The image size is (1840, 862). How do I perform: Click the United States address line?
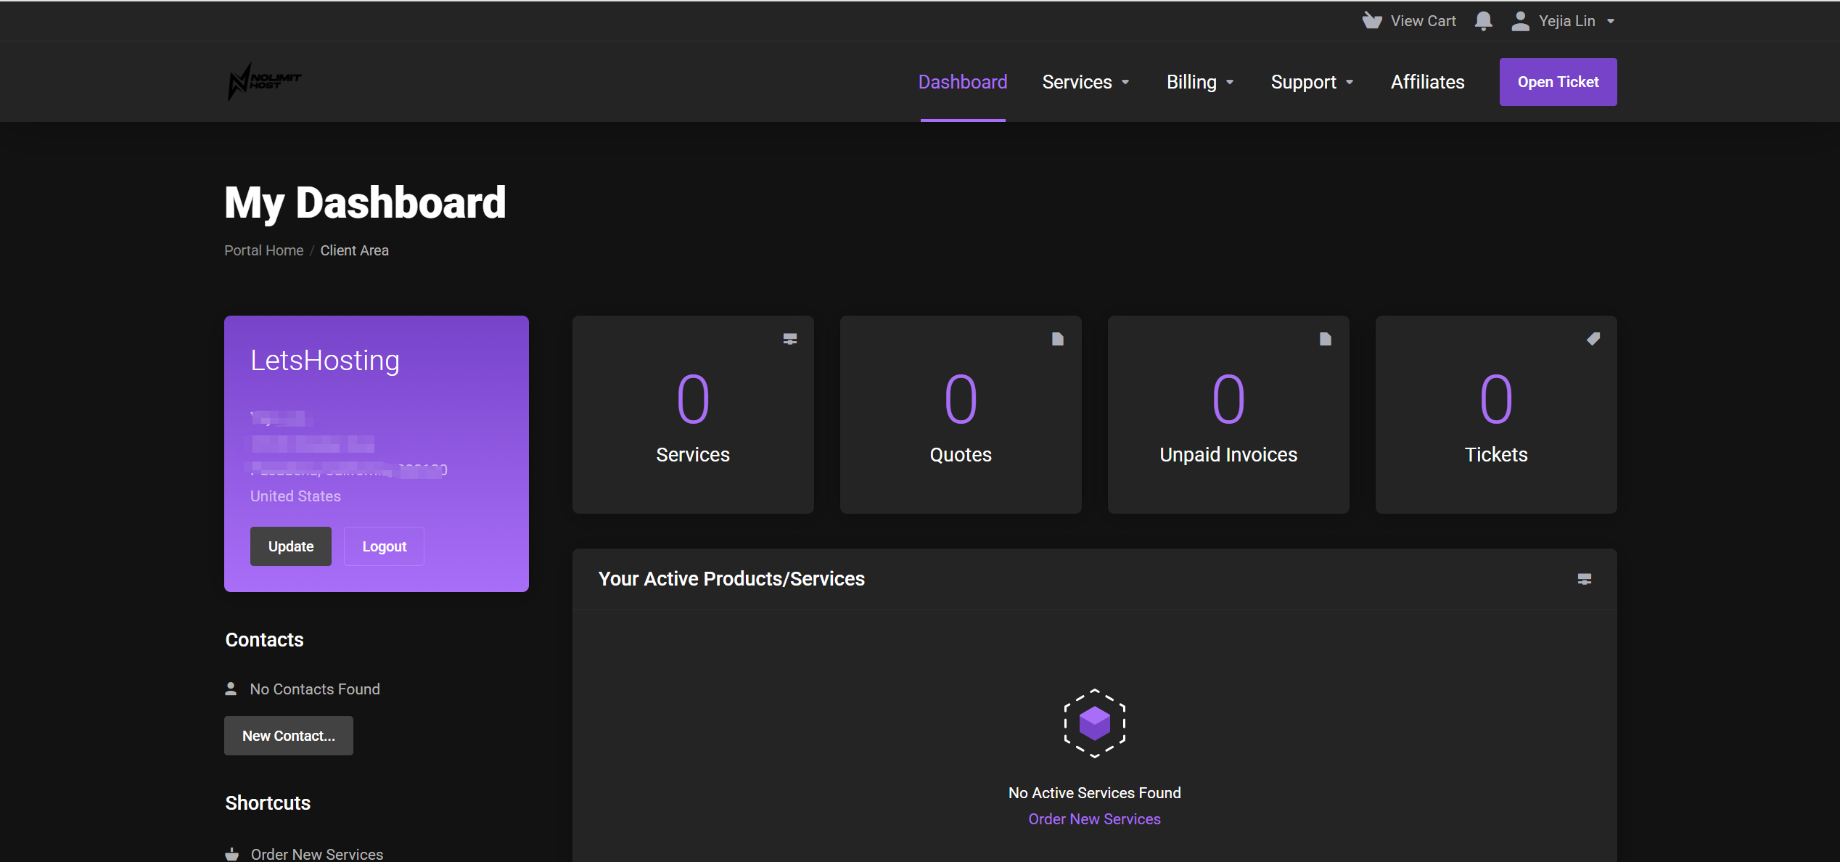tap(295, 496)
